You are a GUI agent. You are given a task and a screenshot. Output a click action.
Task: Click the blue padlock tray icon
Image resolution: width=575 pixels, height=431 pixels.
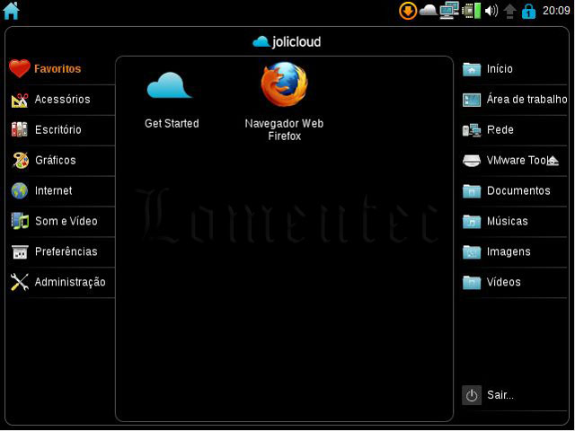click(x=528, y=11)
